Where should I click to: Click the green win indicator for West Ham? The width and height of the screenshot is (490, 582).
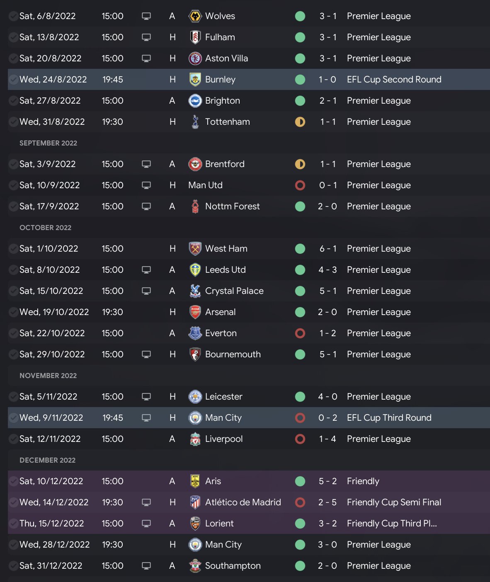tap(300, 249)
